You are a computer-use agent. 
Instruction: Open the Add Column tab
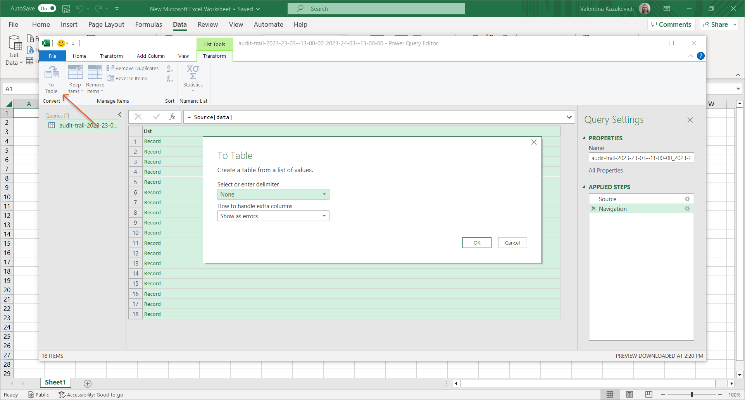[150, 56]
